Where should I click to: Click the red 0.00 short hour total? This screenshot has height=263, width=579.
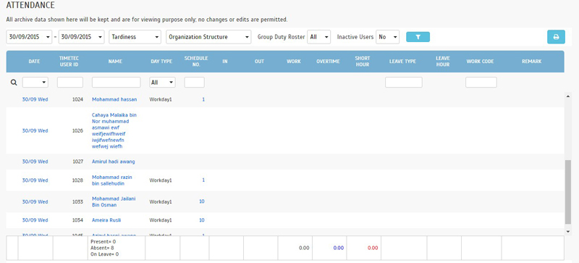coord(373,248)
